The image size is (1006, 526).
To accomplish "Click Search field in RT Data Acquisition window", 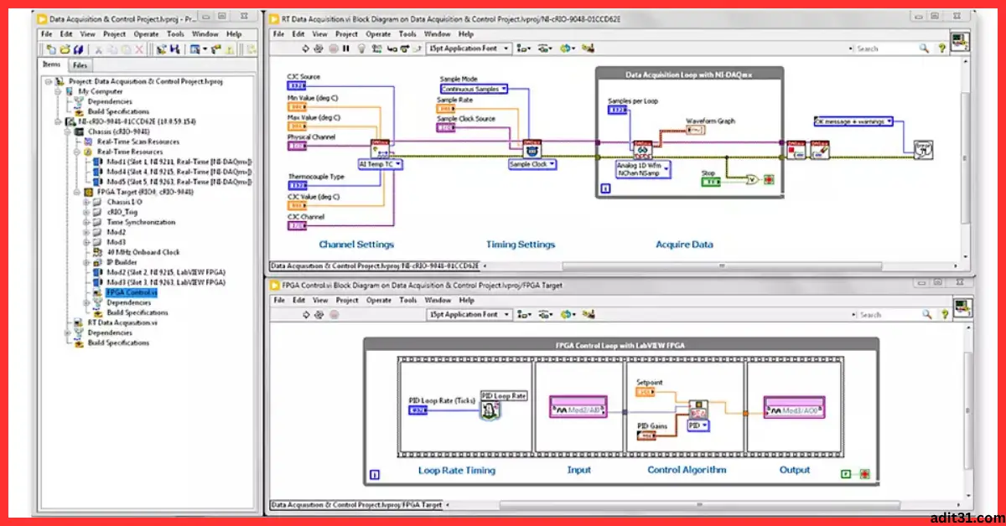I will click(884, 49).
